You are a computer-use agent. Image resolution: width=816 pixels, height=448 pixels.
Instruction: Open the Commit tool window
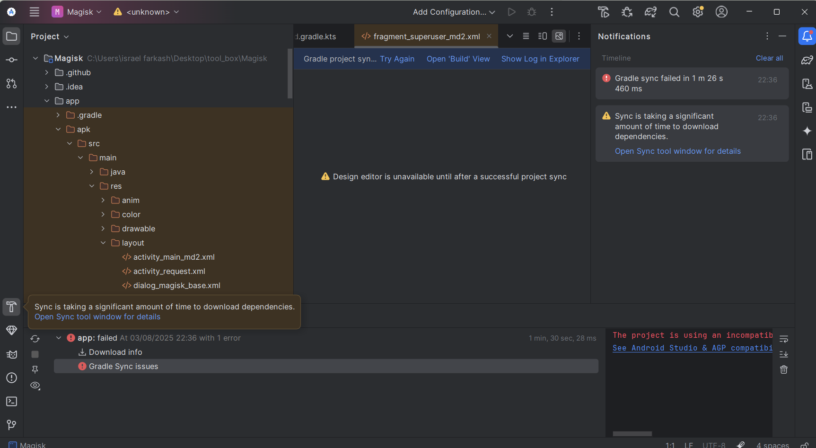point(11,60)
